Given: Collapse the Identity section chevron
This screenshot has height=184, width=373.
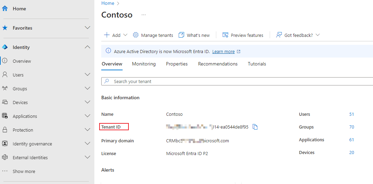Looking at the screenshot, I should (x=87, y=47).
